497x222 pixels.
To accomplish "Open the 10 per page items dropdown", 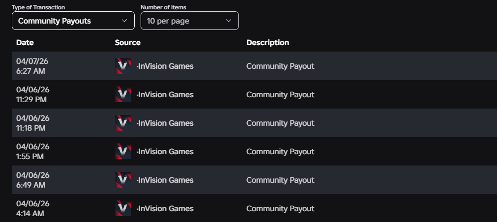I will pos(189,21).
